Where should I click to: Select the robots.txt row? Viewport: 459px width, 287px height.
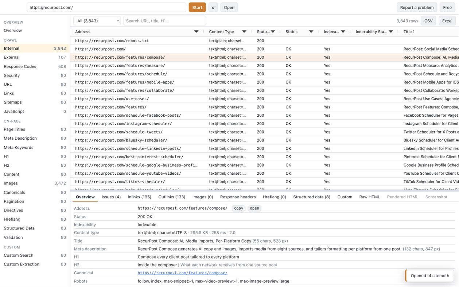(265, 41)
